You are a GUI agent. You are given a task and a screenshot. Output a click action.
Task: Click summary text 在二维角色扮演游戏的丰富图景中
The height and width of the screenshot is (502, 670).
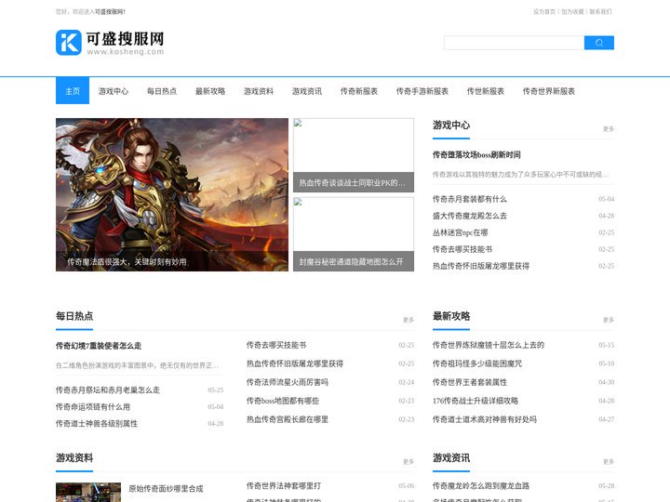tap(137, 365)
